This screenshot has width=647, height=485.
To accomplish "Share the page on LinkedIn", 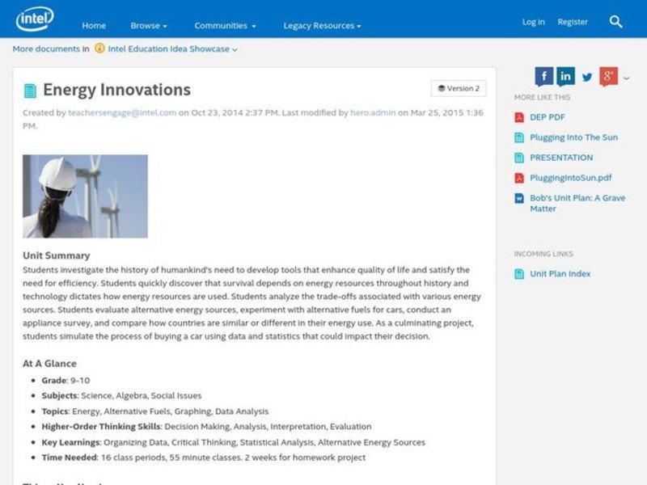I will tap(565, 76).
